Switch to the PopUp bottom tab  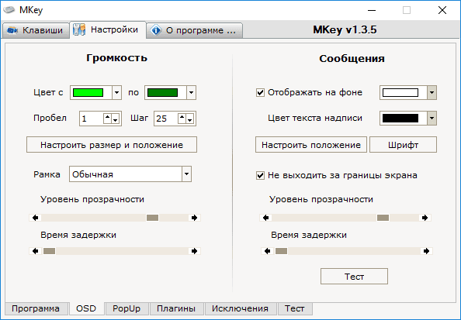pos(127,308)
